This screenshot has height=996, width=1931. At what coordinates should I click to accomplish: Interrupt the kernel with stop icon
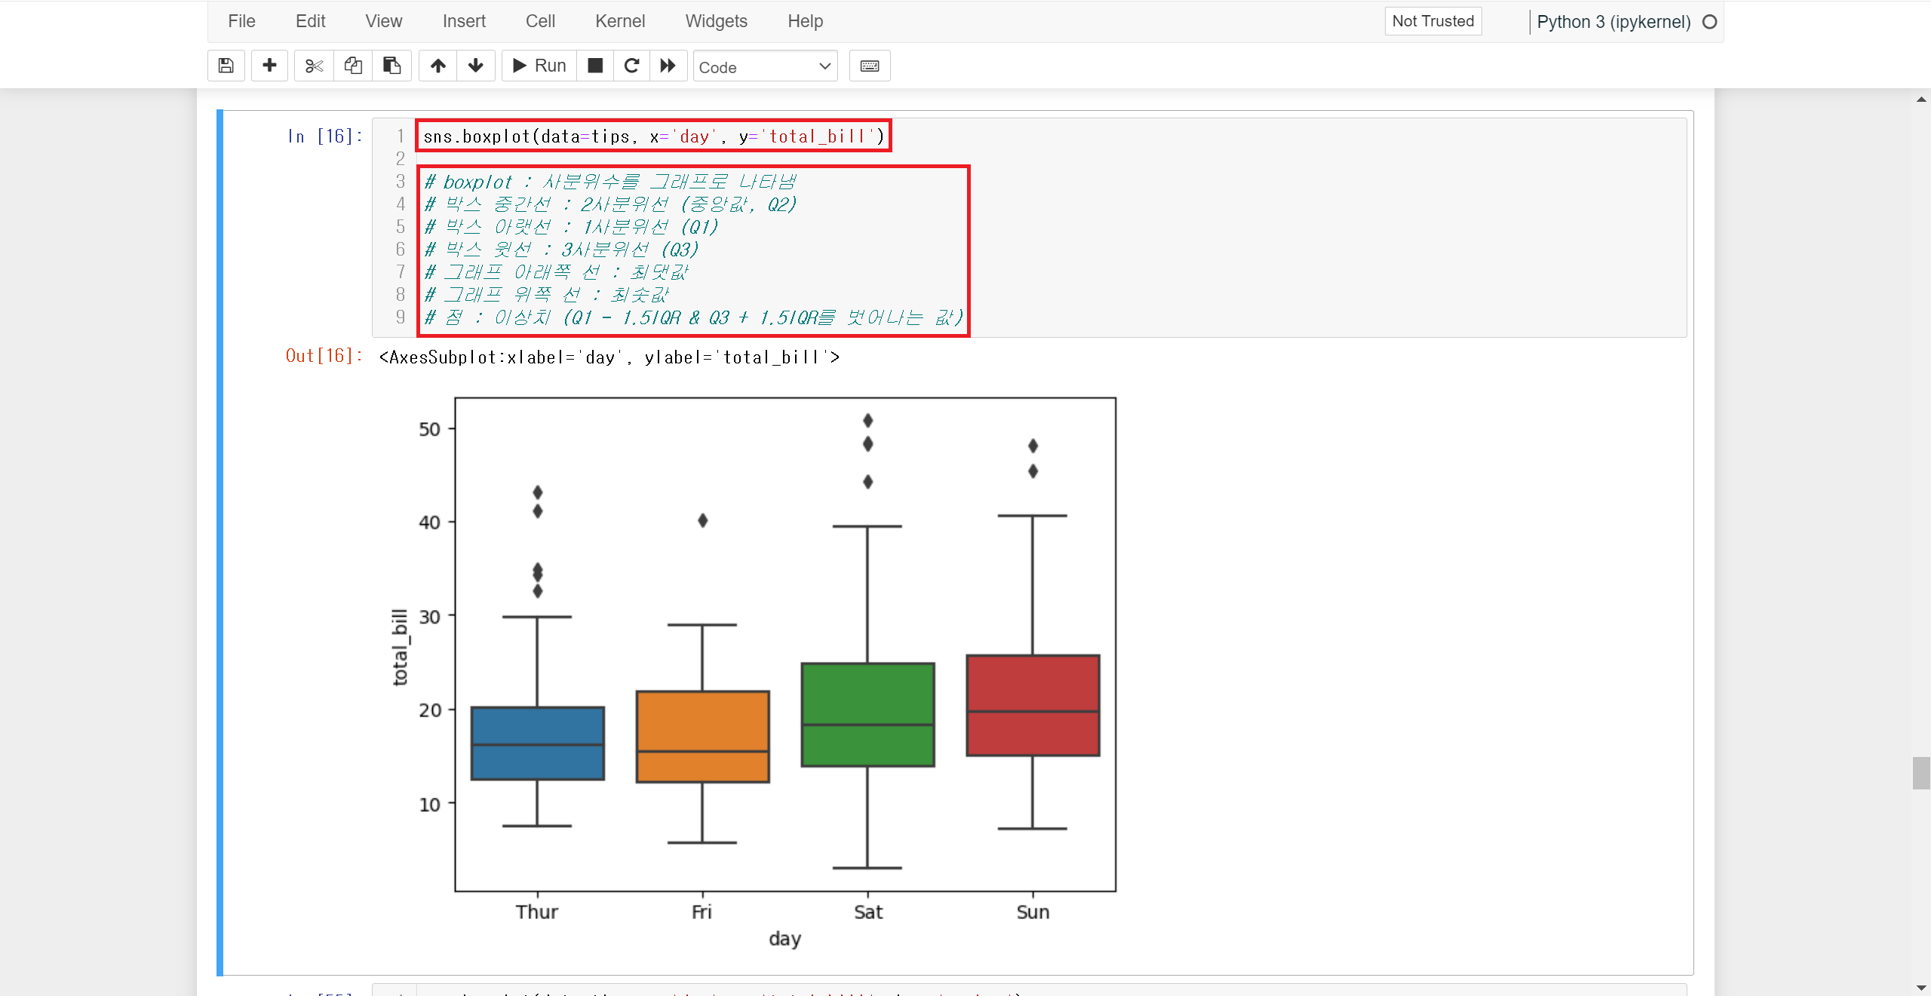[595, 66]
